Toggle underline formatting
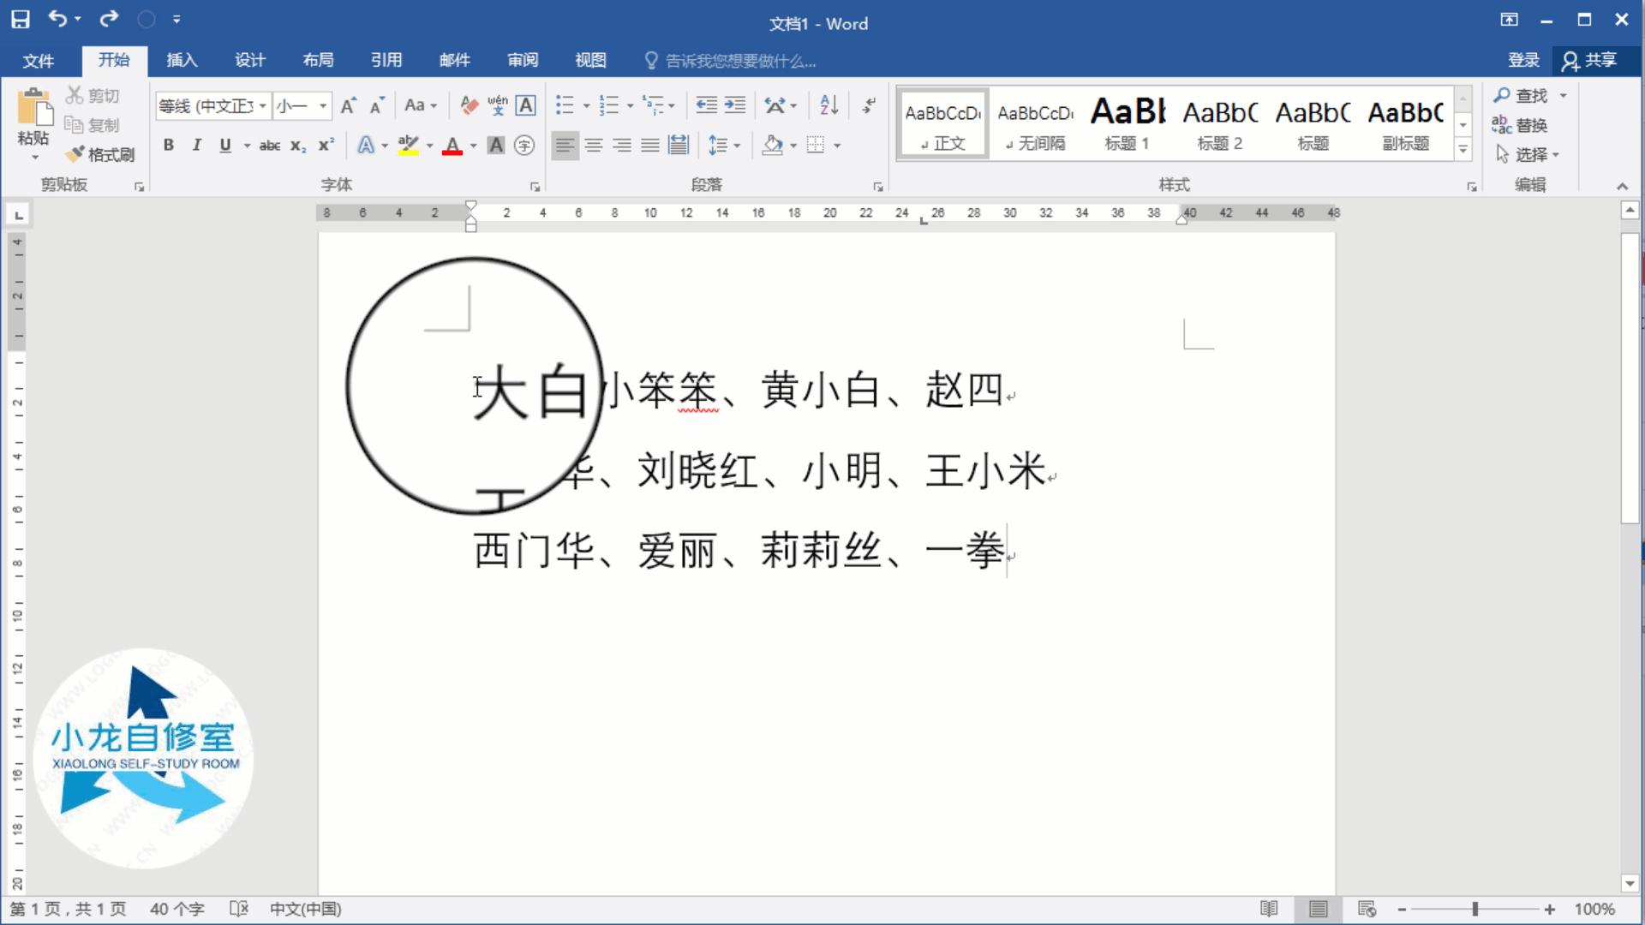Viewport: 1645px width, 925px height. 224,146
